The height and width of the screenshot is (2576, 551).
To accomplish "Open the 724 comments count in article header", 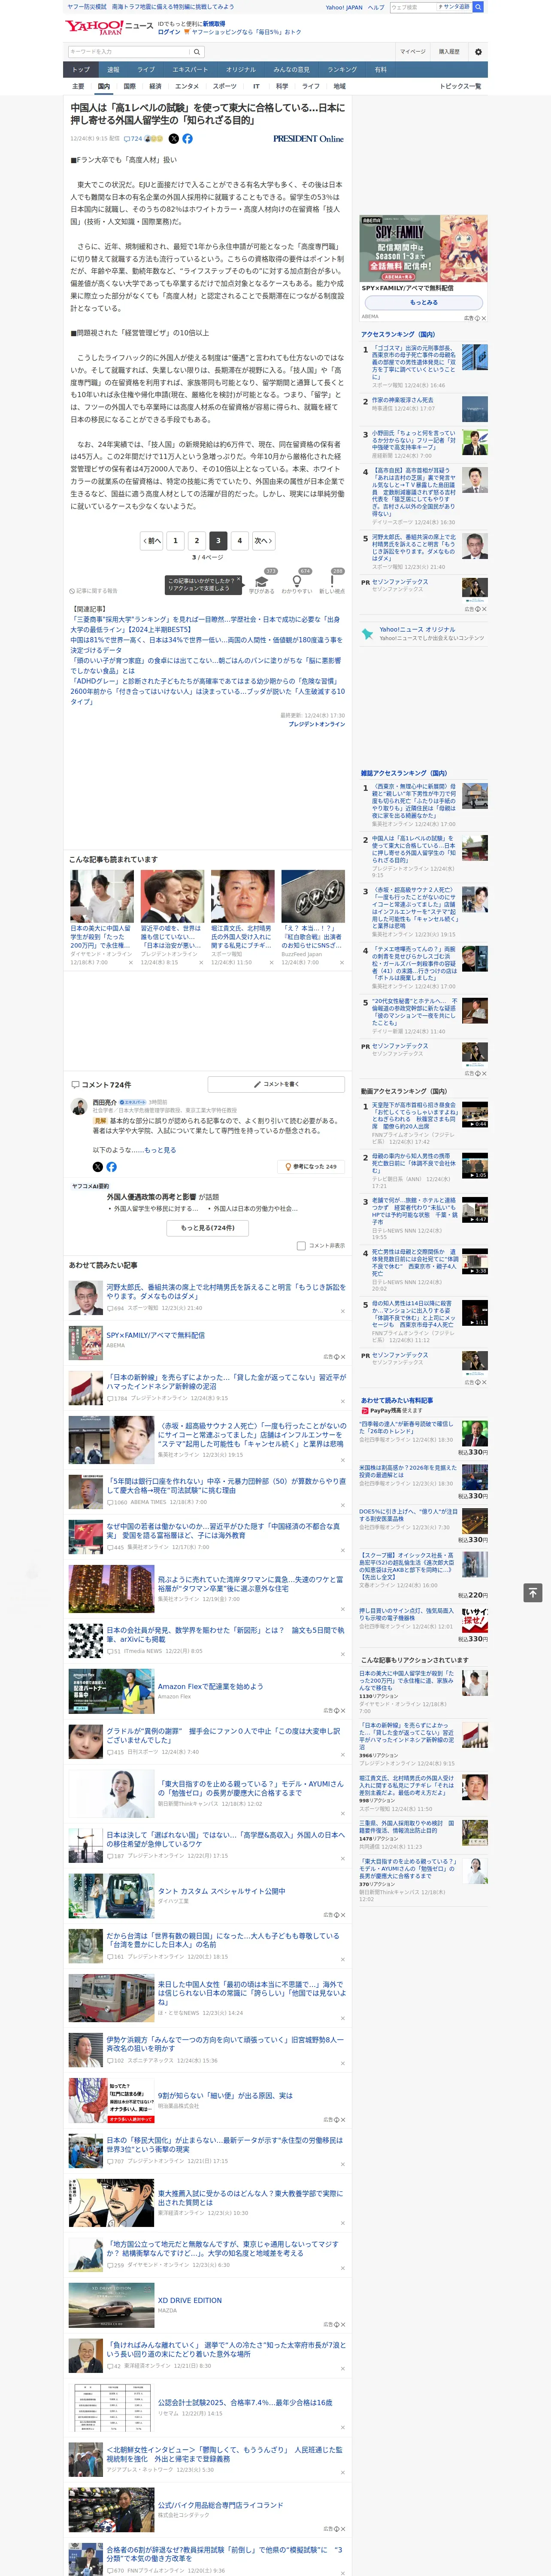I will (x=133, y=139).
